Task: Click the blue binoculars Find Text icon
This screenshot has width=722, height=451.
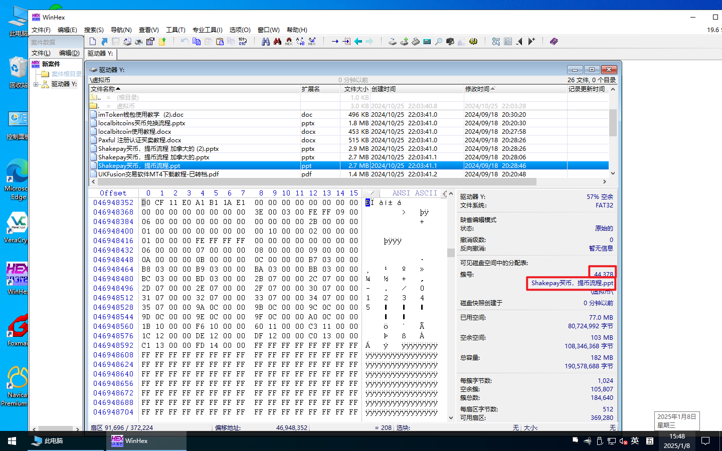Action: point(266,42)
